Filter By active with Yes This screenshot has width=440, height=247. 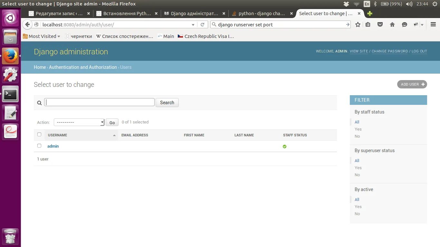click(358, 206)
